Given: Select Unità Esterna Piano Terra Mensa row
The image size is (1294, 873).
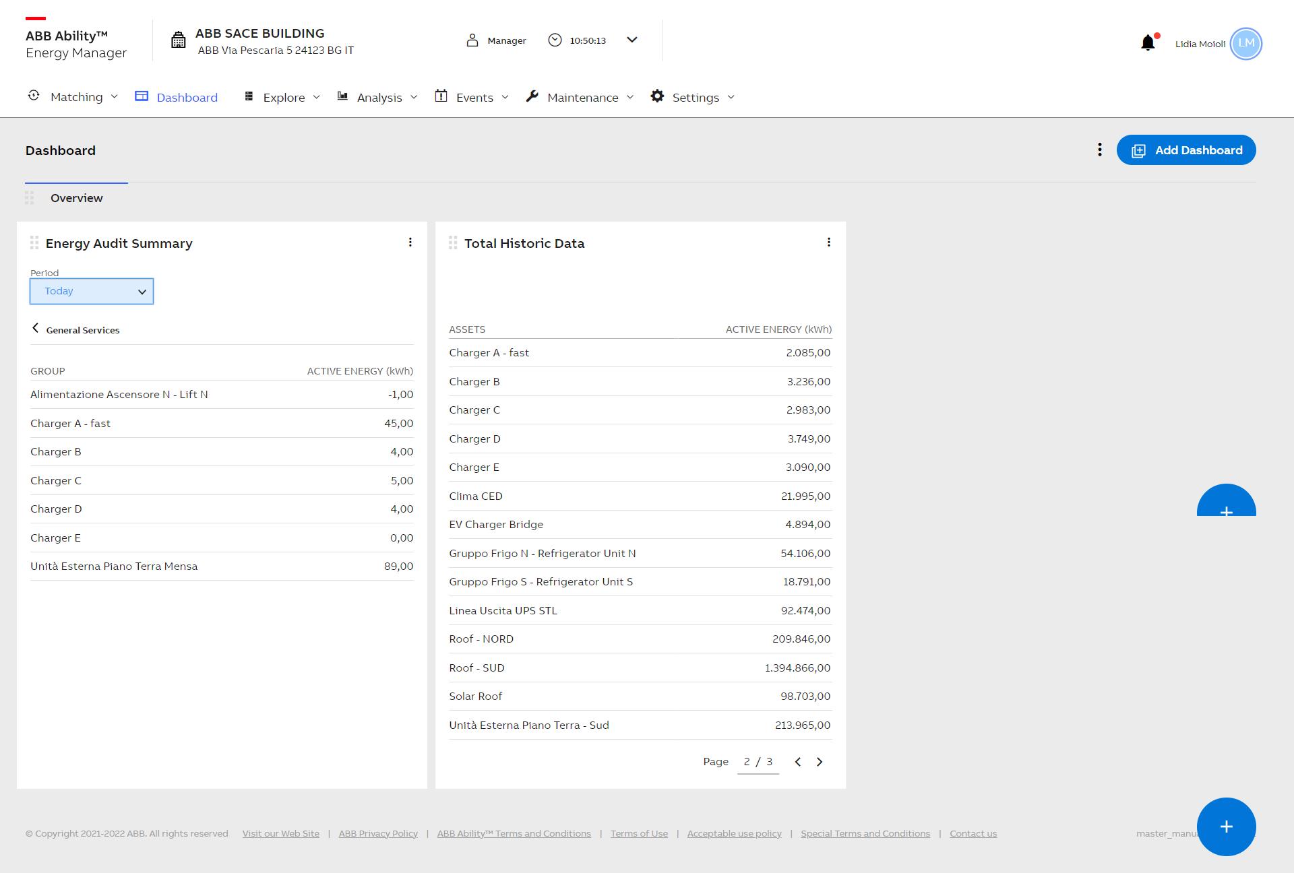Looking at the screenshot, I should [222, 567].
